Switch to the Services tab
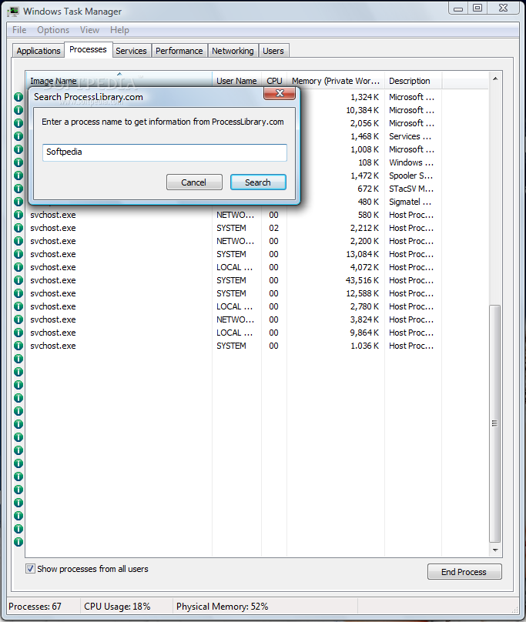The image size is (526, 622). pyautogui.click(x=131, y=51)
